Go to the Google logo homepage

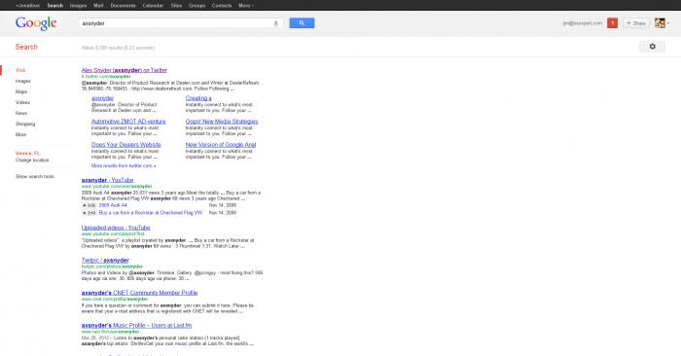pyautogui.click(x=36, y=23)
